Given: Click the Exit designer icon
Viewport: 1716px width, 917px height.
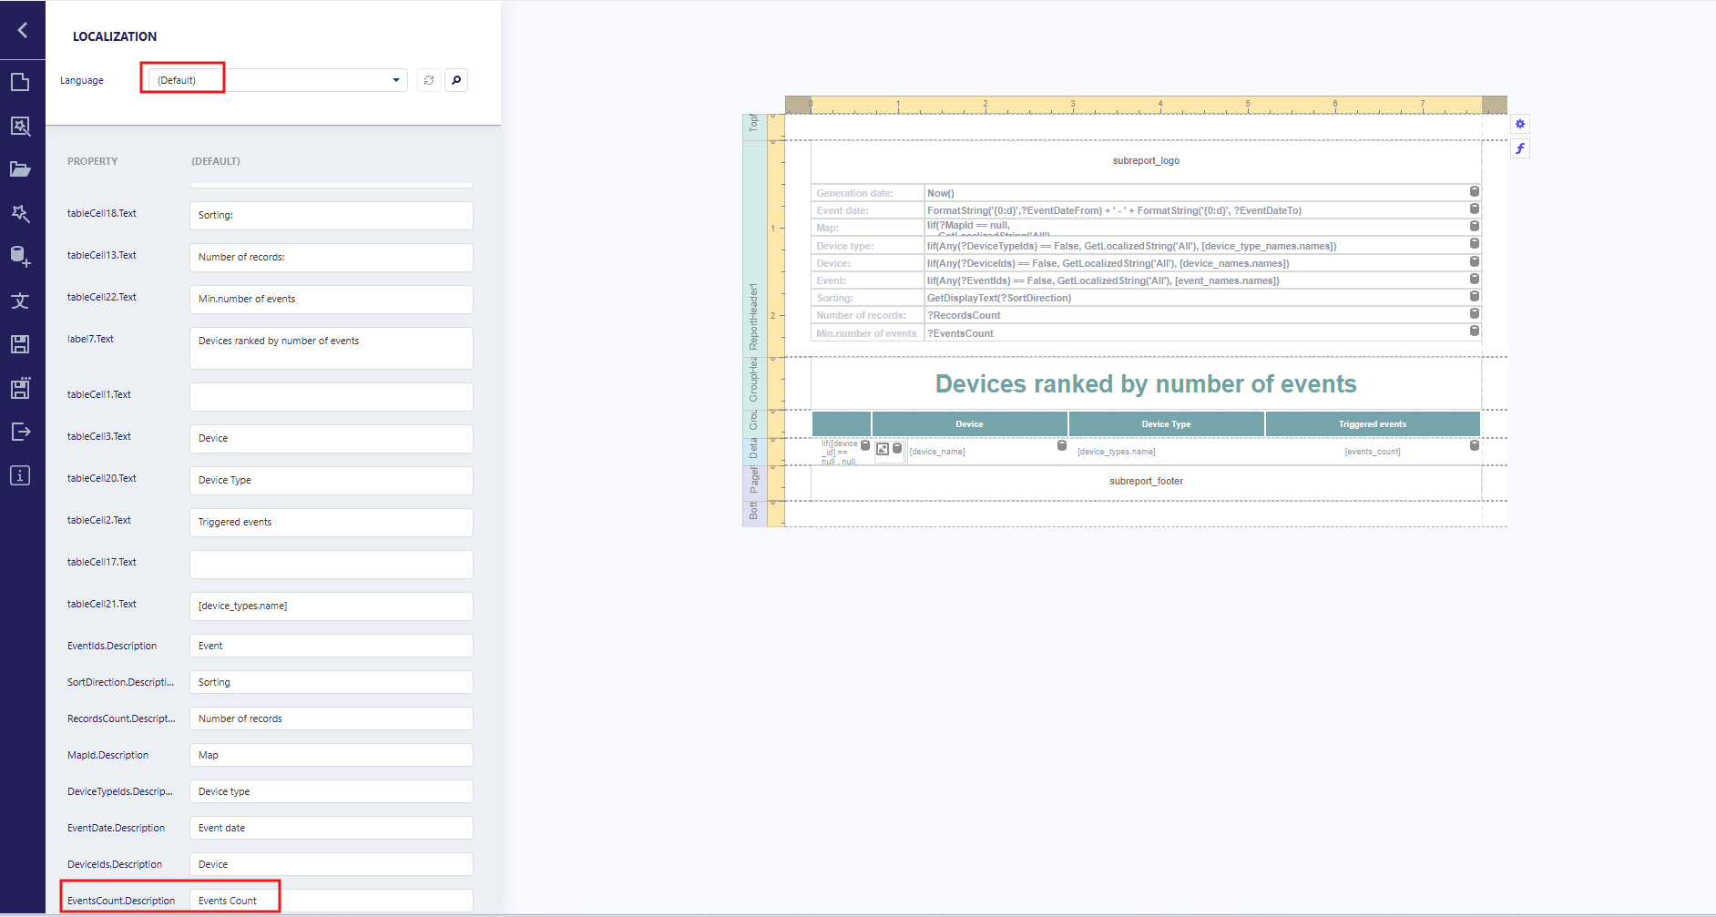Looking at the screenshot, I should (20, 432).
